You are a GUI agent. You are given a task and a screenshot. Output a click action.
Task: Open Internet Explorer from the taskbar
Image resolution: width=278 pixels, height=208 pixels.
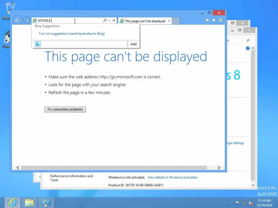click(12, 203)
